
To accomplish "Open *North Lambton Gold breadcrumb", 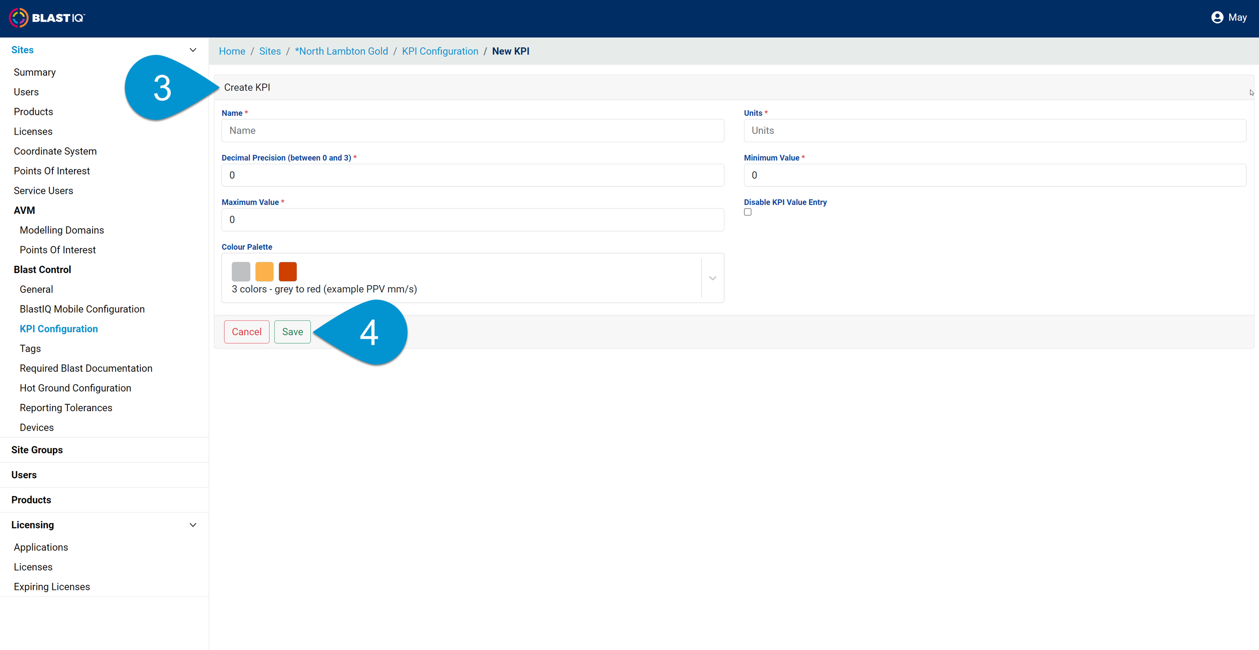I will (341, 51).
